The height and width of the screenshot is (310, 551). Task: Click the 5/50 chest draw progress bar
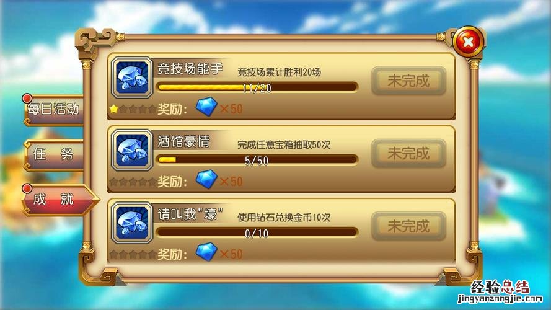click(257, 160)
